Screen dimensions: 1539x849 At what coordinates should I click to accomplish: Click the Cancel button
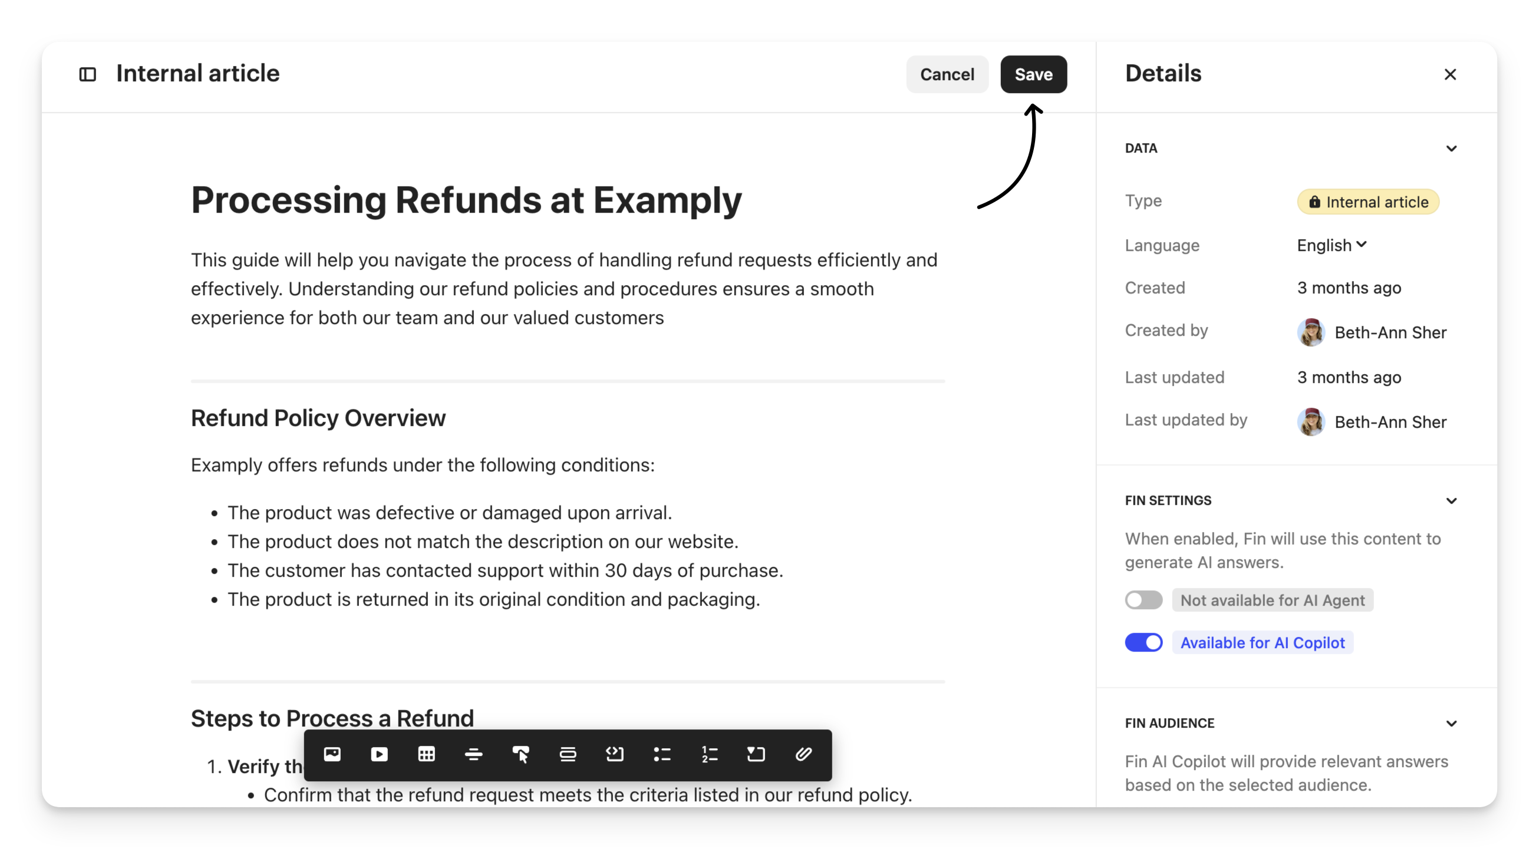pyautogui.click(x=947, y=75)
